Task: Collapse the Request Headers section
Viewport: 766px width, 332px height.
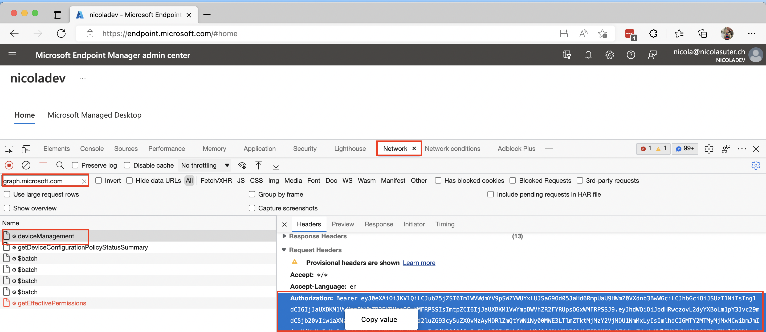Action: (284, 250)
